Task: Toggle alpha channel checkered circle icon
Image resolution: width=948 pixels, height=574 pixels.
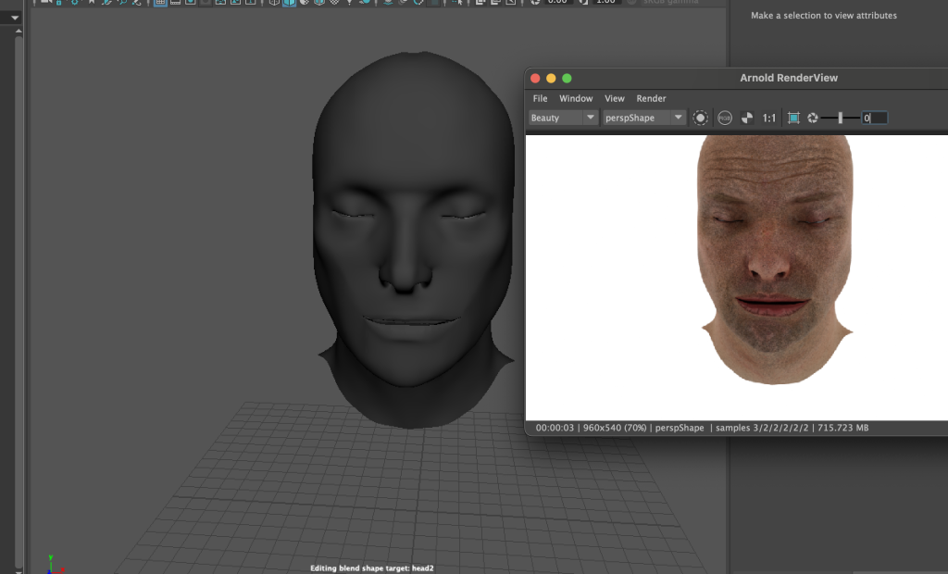Action: point(747,118)
